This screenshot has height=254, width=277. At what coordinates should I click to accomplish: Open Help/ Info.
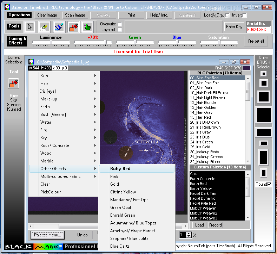click(x=159, y=15)
